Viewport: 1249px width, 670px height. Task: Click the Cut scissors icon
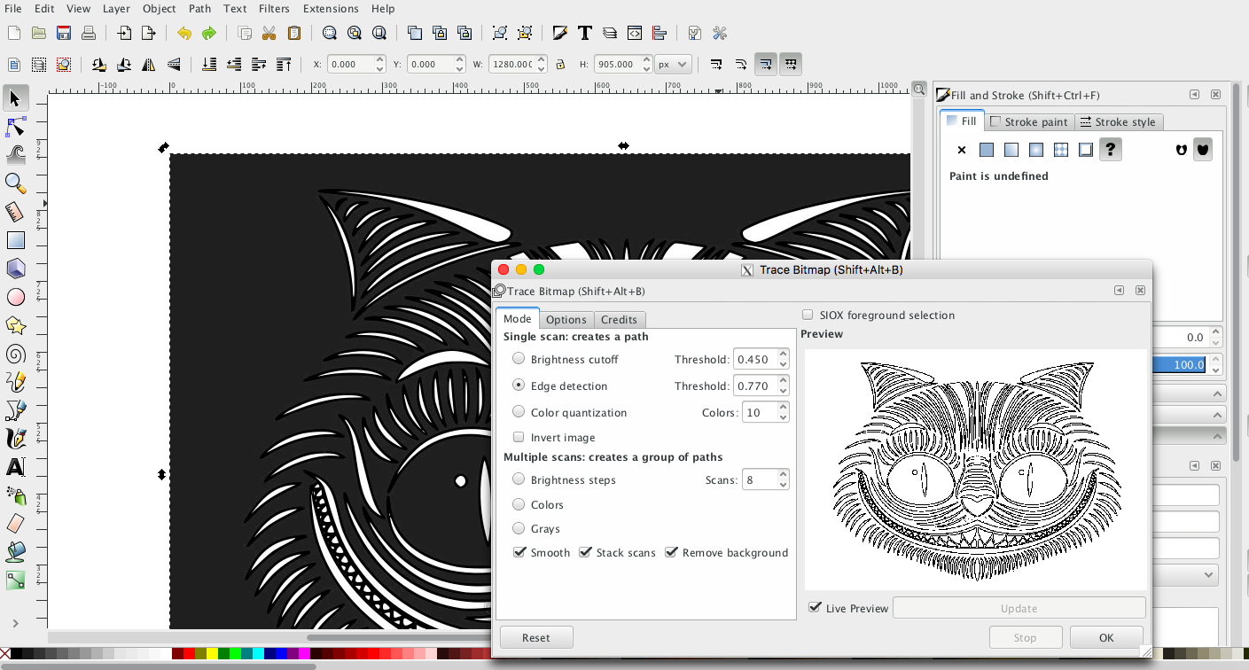pyautogui.click(x=269, y=34)
